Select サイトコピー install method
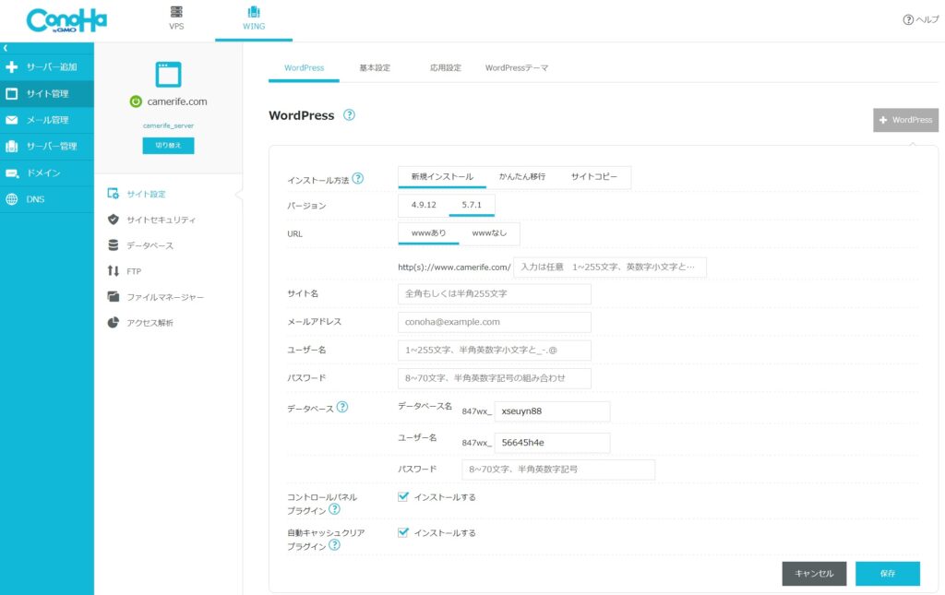 coord(593,177)
